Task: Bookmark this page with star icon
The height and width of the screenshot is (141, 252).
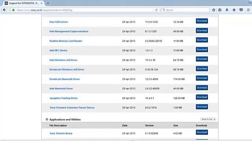Action: [213, 10]
